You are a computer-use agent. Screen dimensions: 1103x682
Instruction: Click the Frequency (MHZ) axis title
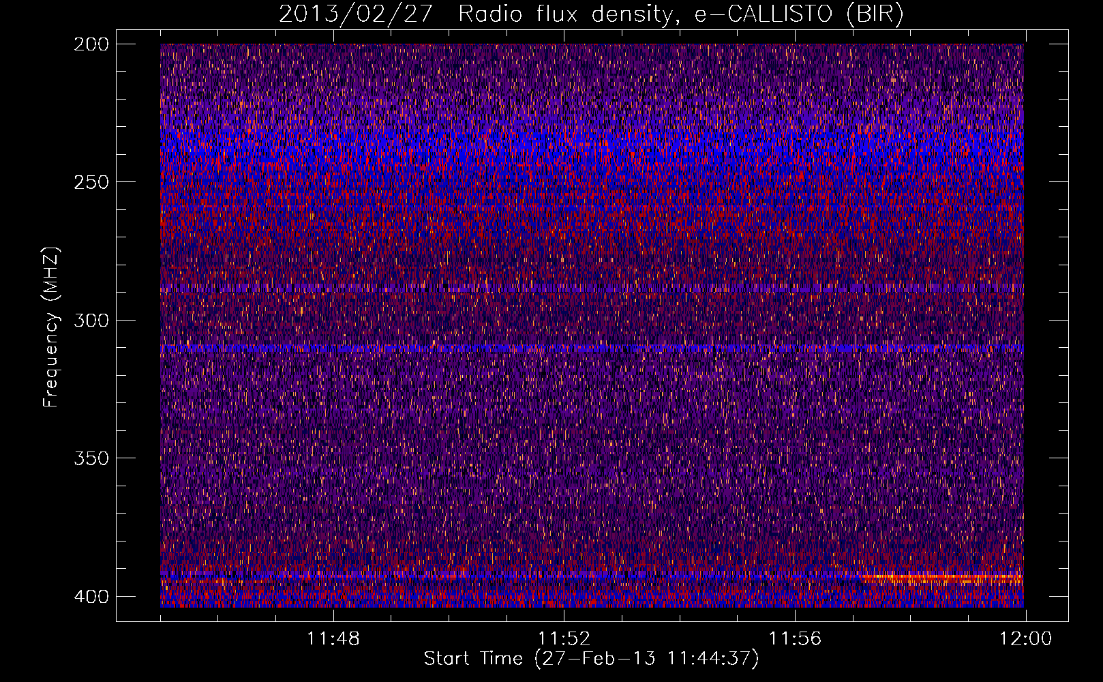(x=51, y=327)
